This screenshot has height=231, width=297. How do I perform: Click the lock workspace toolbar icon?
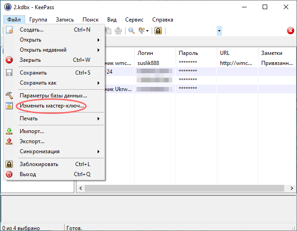coord(158,31)
